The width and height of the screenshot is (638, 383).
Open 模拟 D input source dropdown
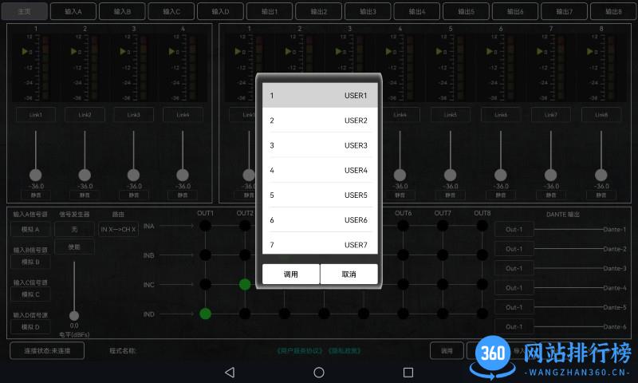pyautogui.click(x=30, y=327)
